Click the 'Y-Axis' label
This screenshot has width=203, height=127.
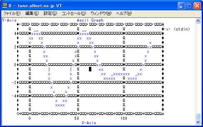coord(9,20)
